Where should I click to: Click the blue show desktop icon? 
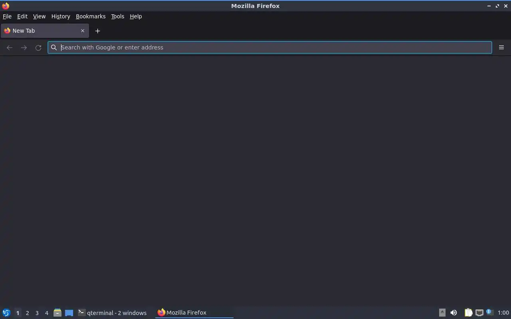(69, 313)
